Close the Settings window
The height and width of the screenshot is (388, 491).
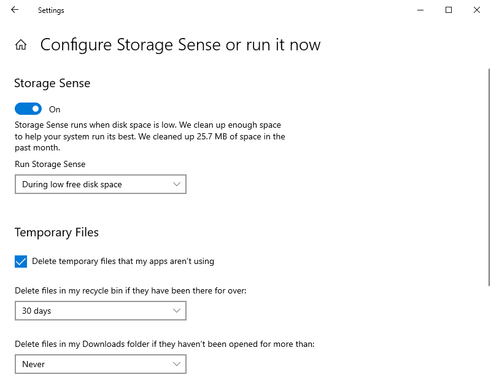pos(477,10)
